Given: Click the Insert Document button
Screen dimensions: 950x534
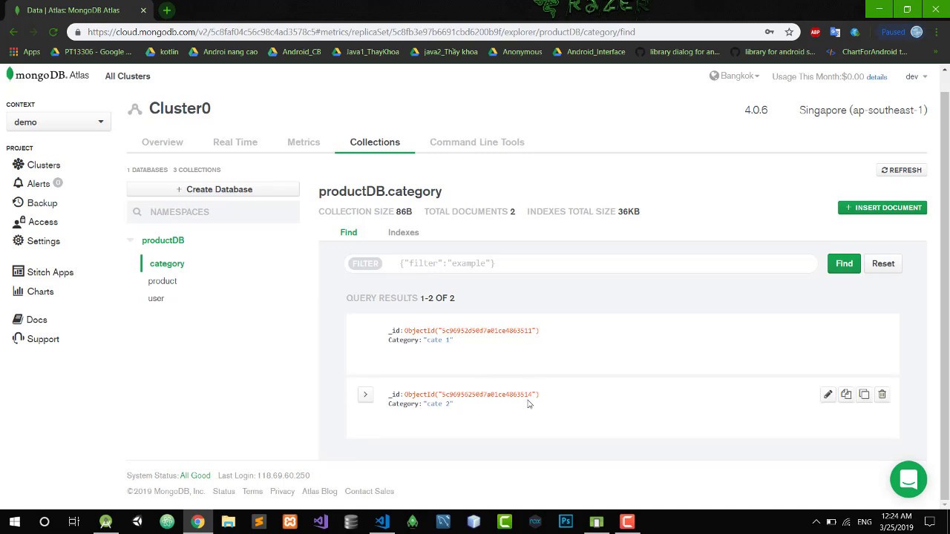Looking at the screenshot, I should click(882, 208).
